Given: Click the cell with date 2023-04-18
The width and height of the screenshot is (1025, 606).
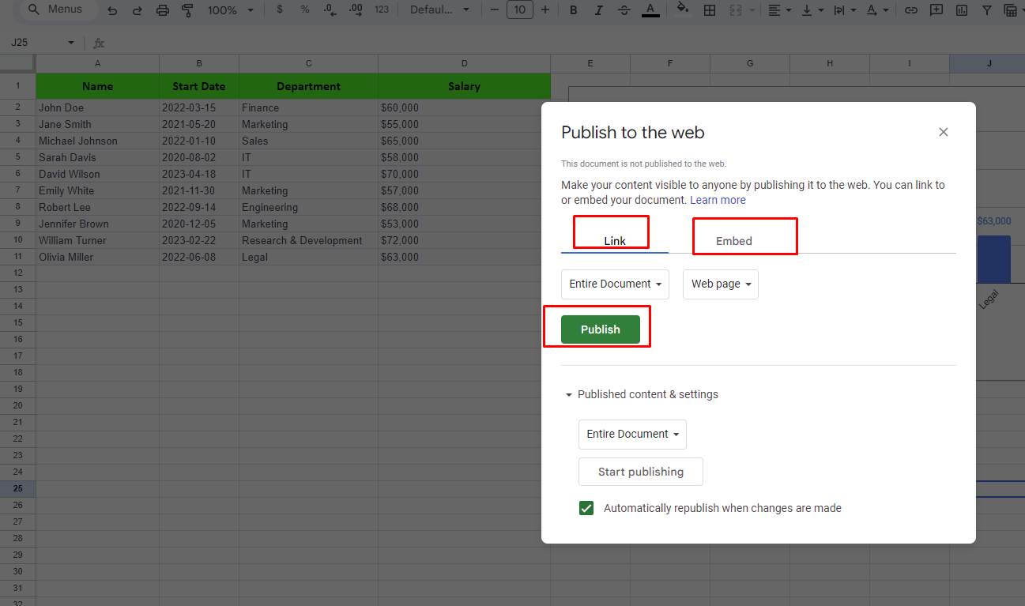Looking at the screenshot, I should click(199, 174).
